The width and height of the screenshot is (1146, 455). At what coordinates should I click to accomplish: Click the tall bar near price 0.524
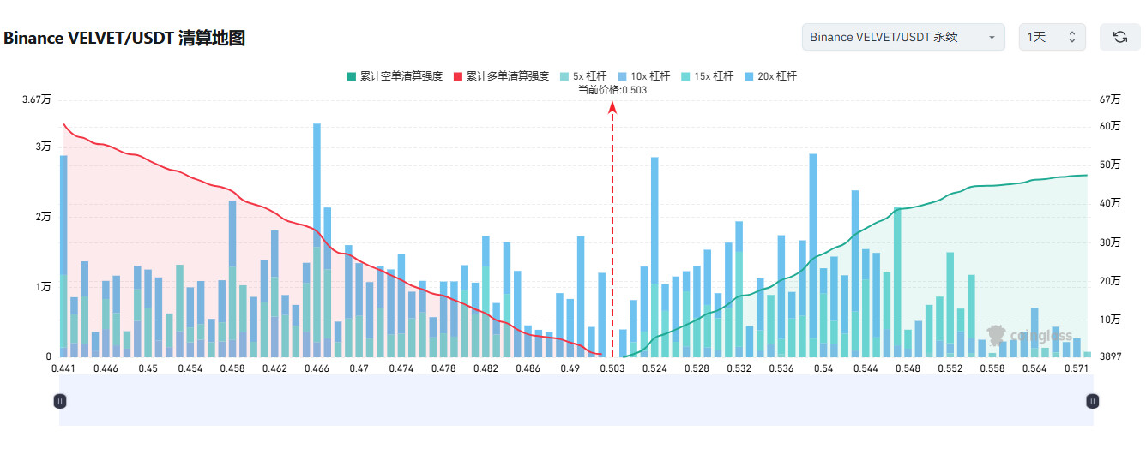[654, 257]
